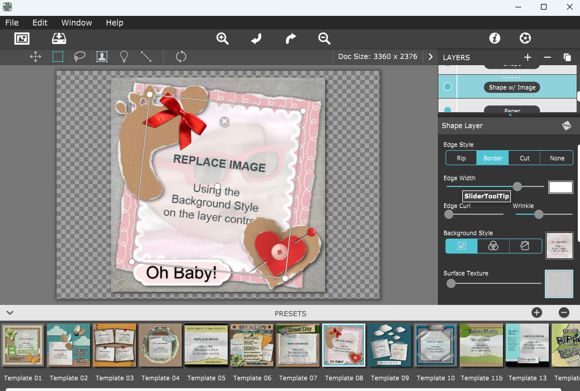The width and height of the screenshot is (580, 391).
Task: Add a new layer with plus icon
Action: coord(528,57)
